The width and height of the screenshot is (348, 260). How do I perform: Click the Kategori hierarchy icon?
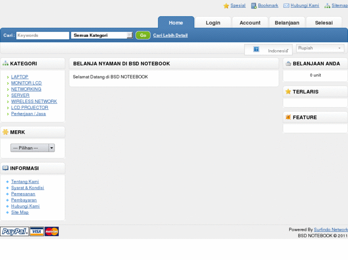[x=5, y=63]
